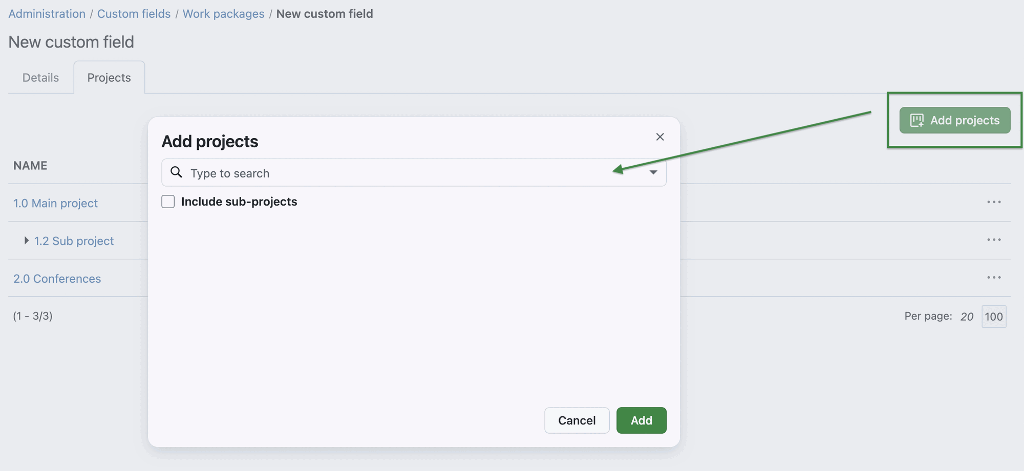
Task: Click the Type to search input field
Action: 358,173
